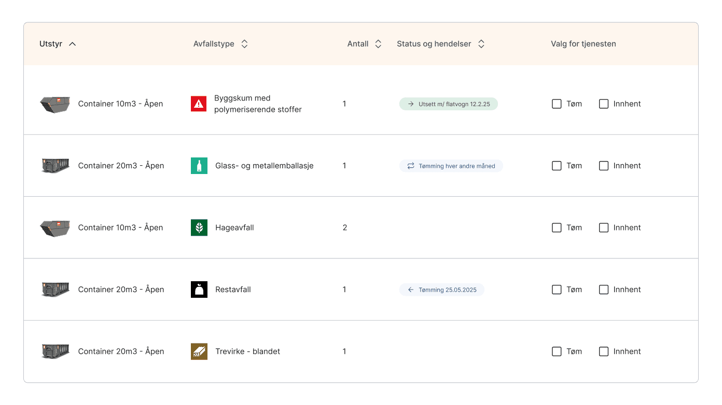Select Innhent checkbox for Trevirke - blandet
This screenshot has height=405, width=722.
click(x=604, y=352)
